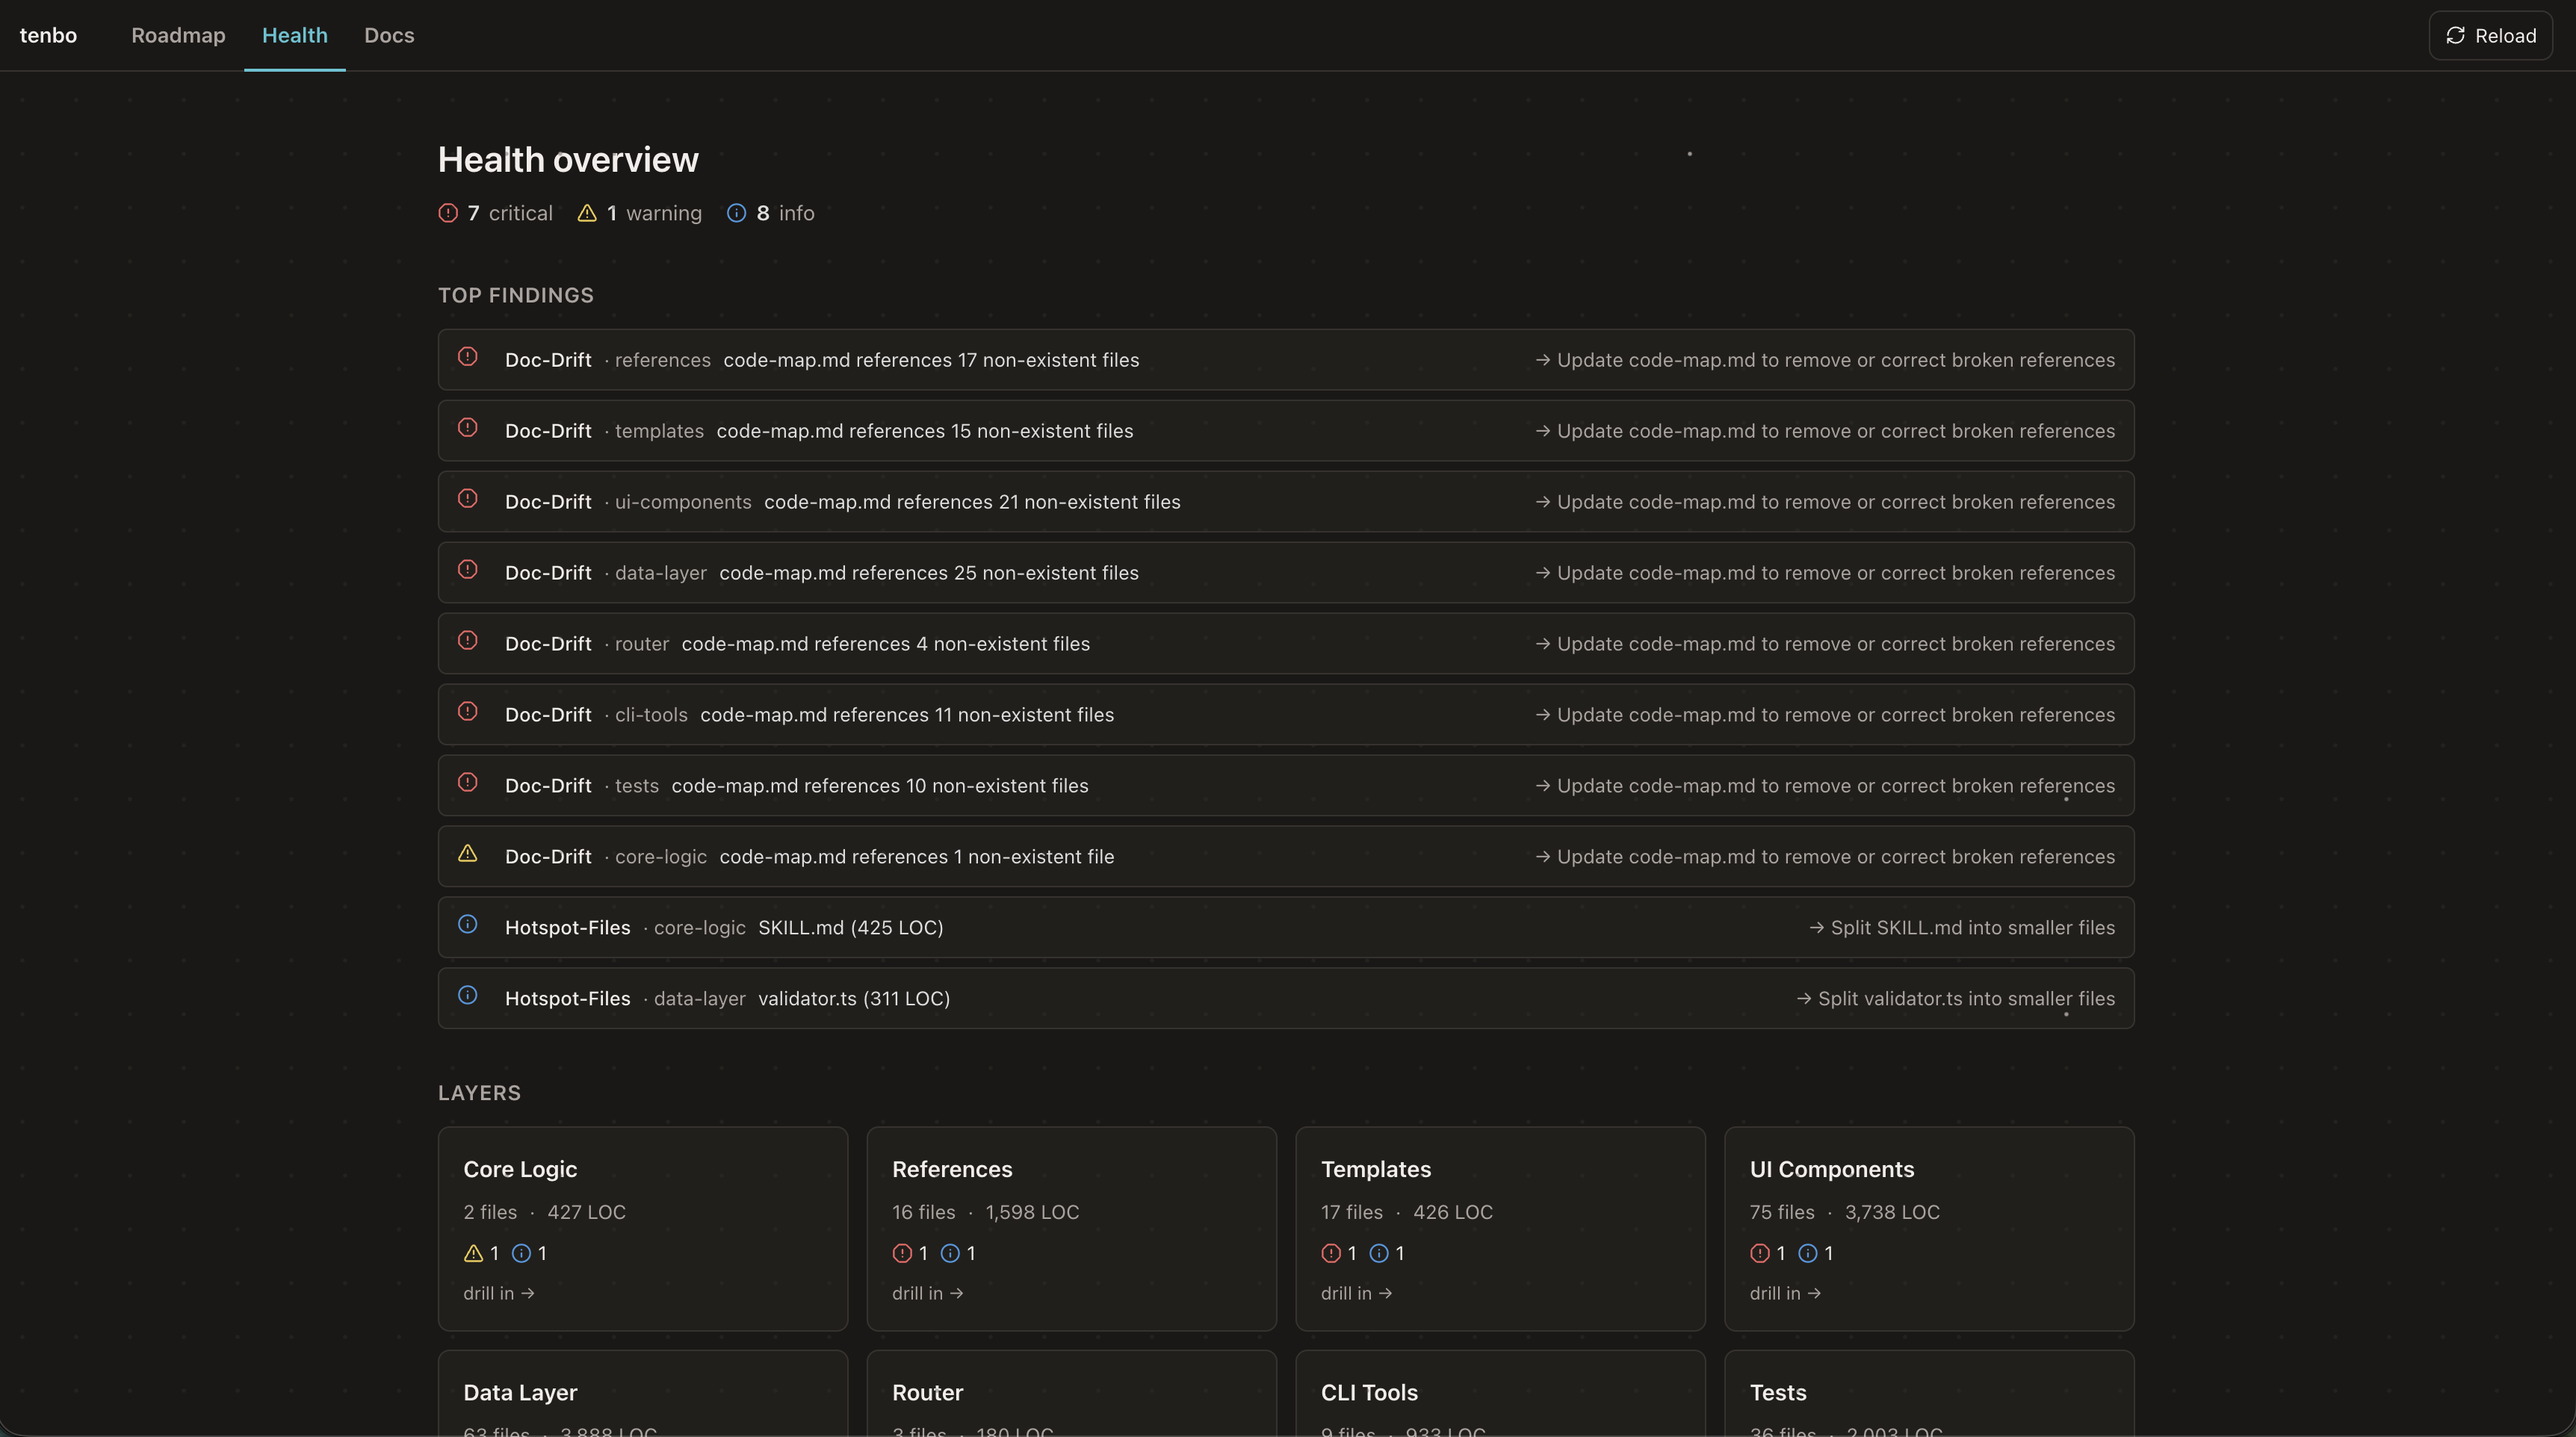Click critical icon on tests Doc-Drift row
The image size is (2576, 1437).
[x=467, y=783]
